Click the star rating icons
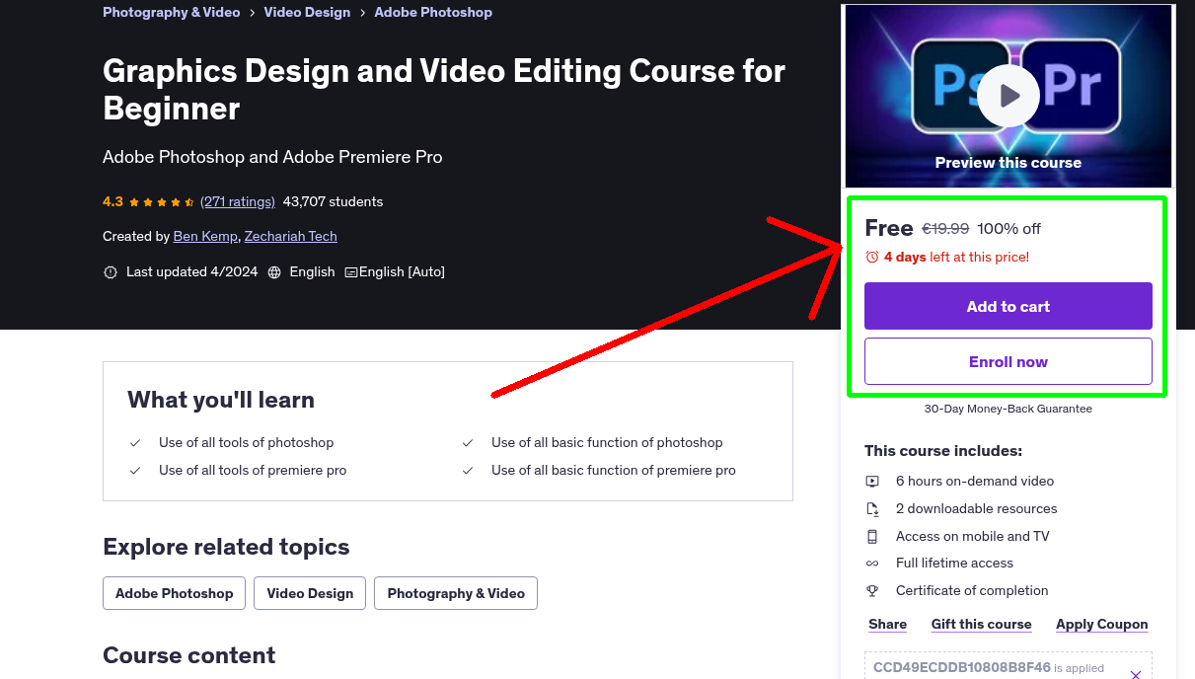This screenshot has width=1195, height=679. tap(162, 202)
